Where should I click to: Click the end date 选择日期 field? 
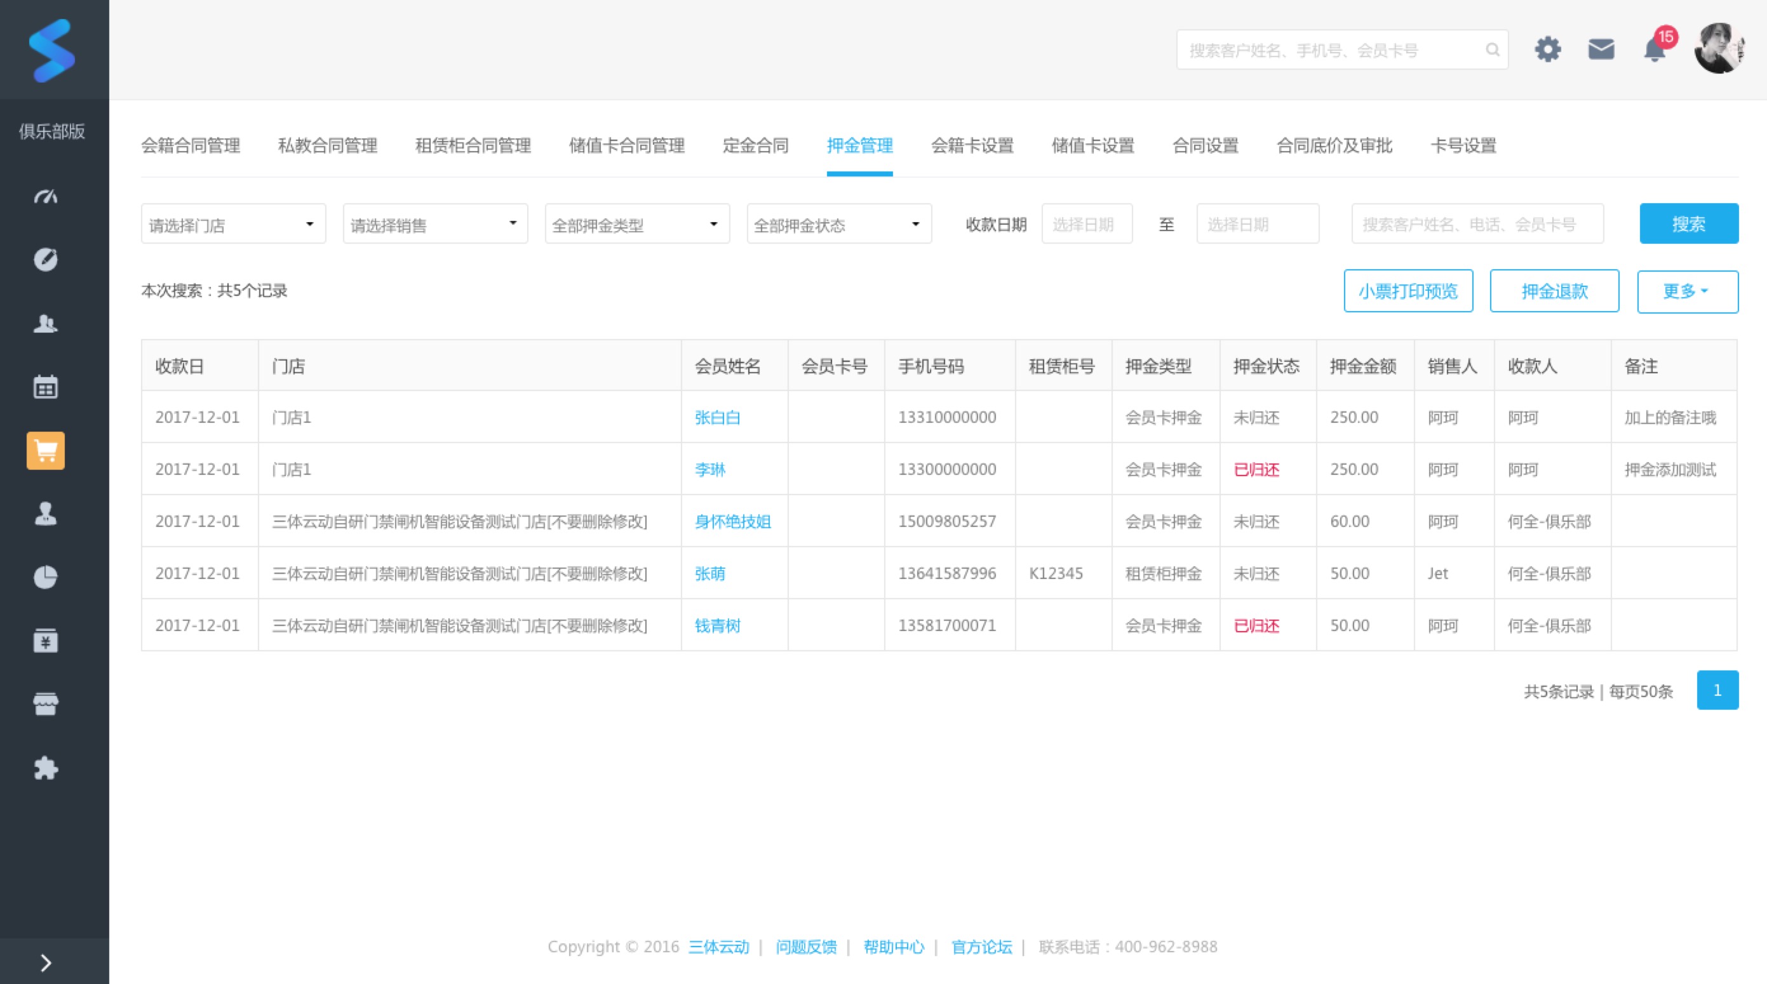(x=1258, y=223)
